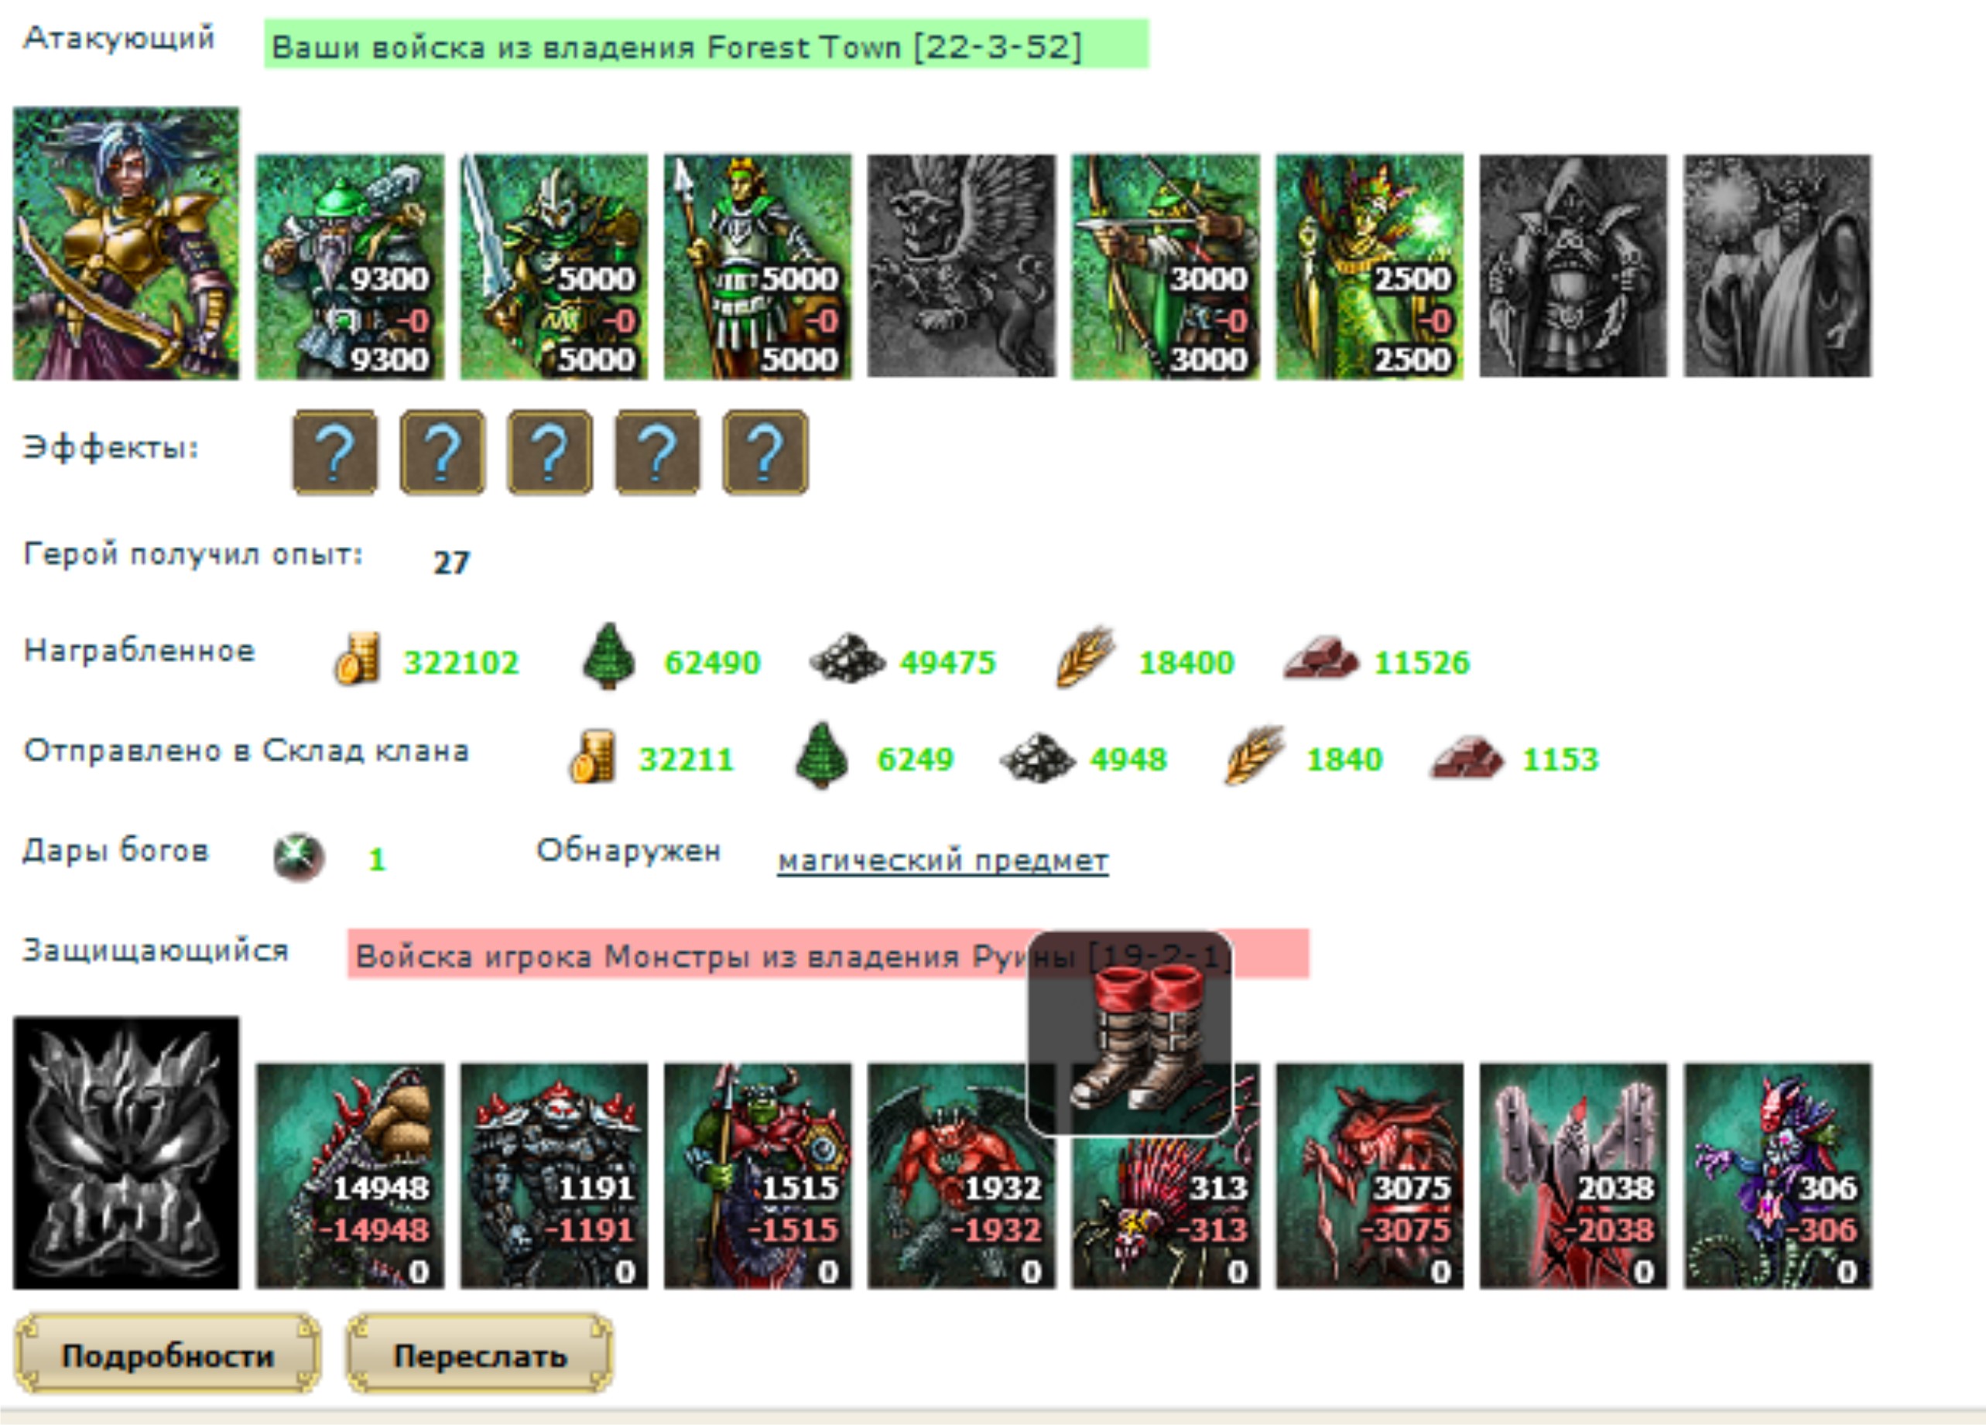Screen dimensions: 1986x1425
Task: Click the gods' gift green gem icon
Action: pyautogui.click(x=299, y=857)
